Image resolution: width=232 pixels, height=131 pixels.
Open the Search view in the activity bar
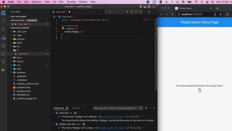[3, 21]
